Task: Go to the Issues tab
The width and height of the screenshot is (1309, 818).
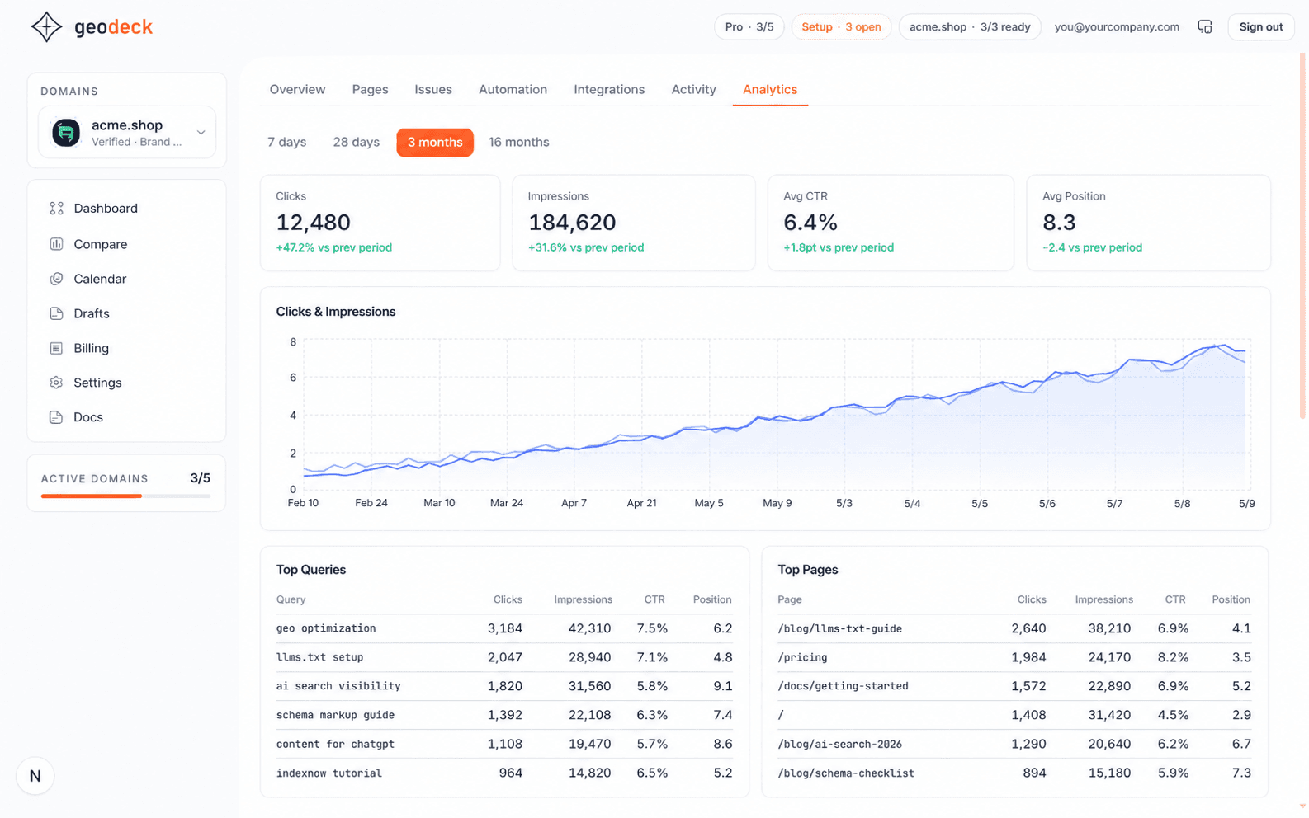Action: click(x=433, y=89)
